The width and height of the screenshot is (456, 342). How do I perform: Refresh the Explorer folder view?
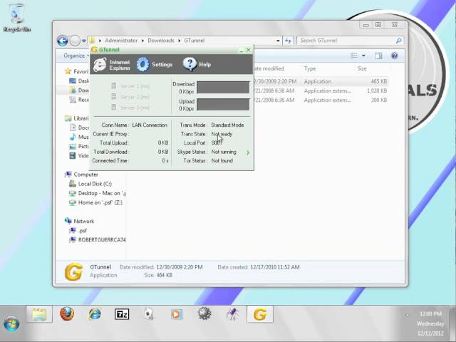(x=288, y=41)
